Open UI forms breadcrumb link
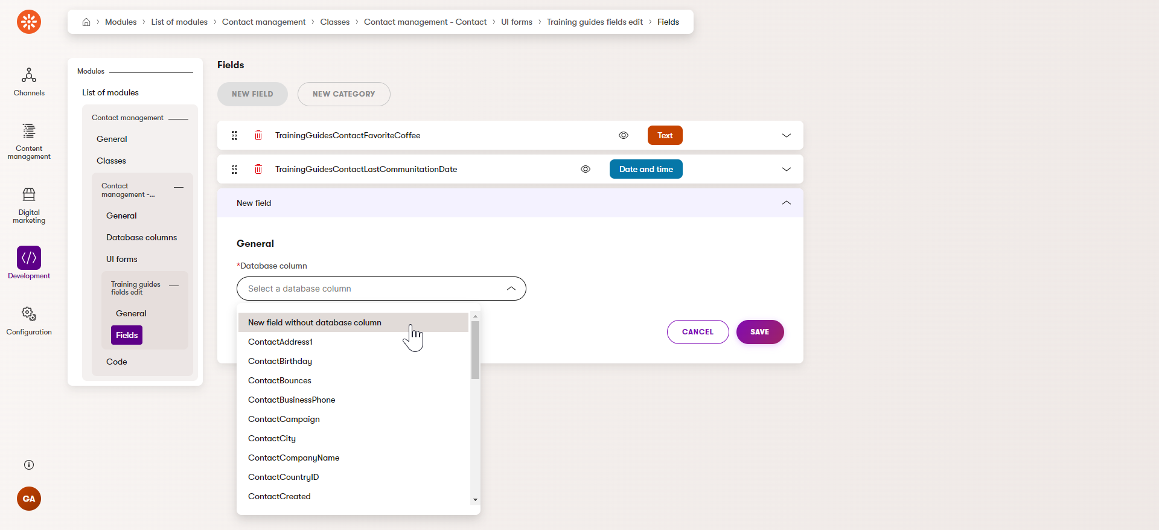Screen dimensions: 1159x530 pyautogui.click(x=517, y=22)
